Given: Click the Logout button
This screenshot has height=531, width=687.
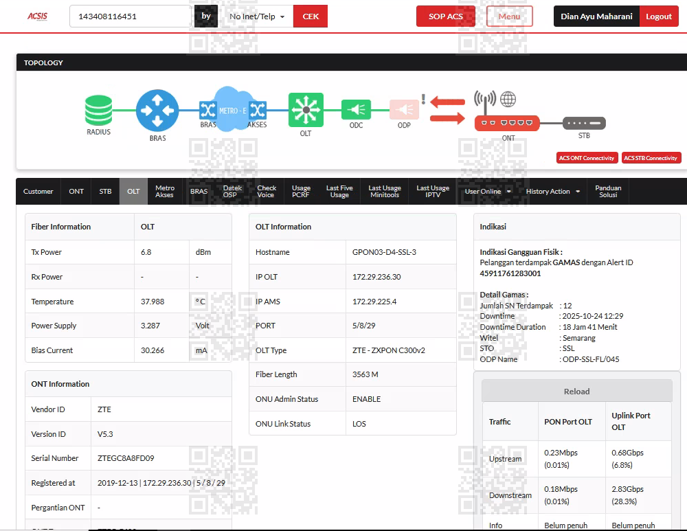Looking at the screenshot, I should click(x=659, y=16).
